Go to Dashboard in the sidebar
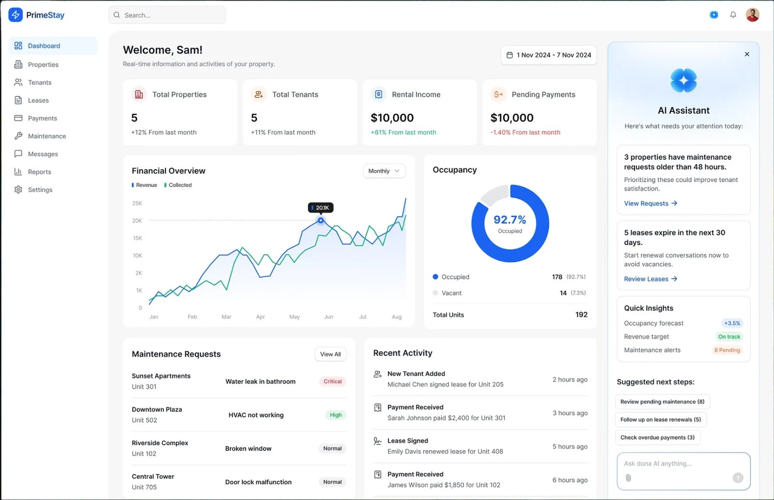Viewport: 774px width, 500px height. 53,46
